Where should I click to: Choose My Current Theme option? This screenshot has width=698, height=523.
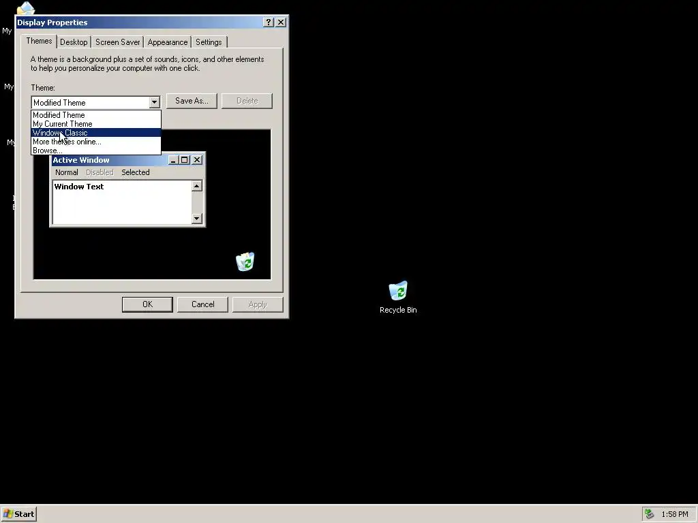pyautogui.click(x=96, y=124)
